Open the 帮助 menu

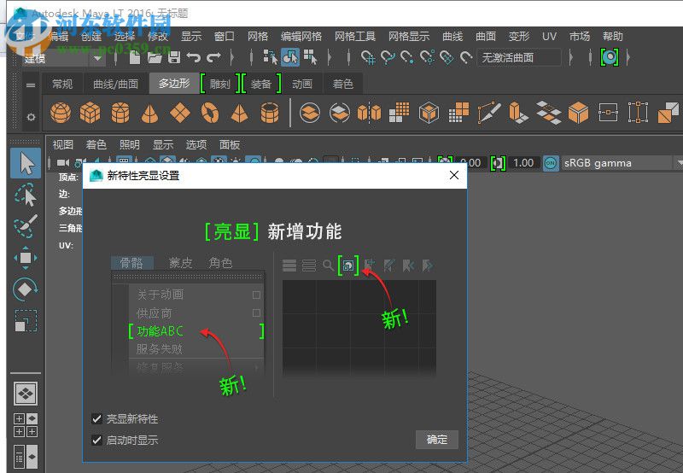(x=613, y=36)
